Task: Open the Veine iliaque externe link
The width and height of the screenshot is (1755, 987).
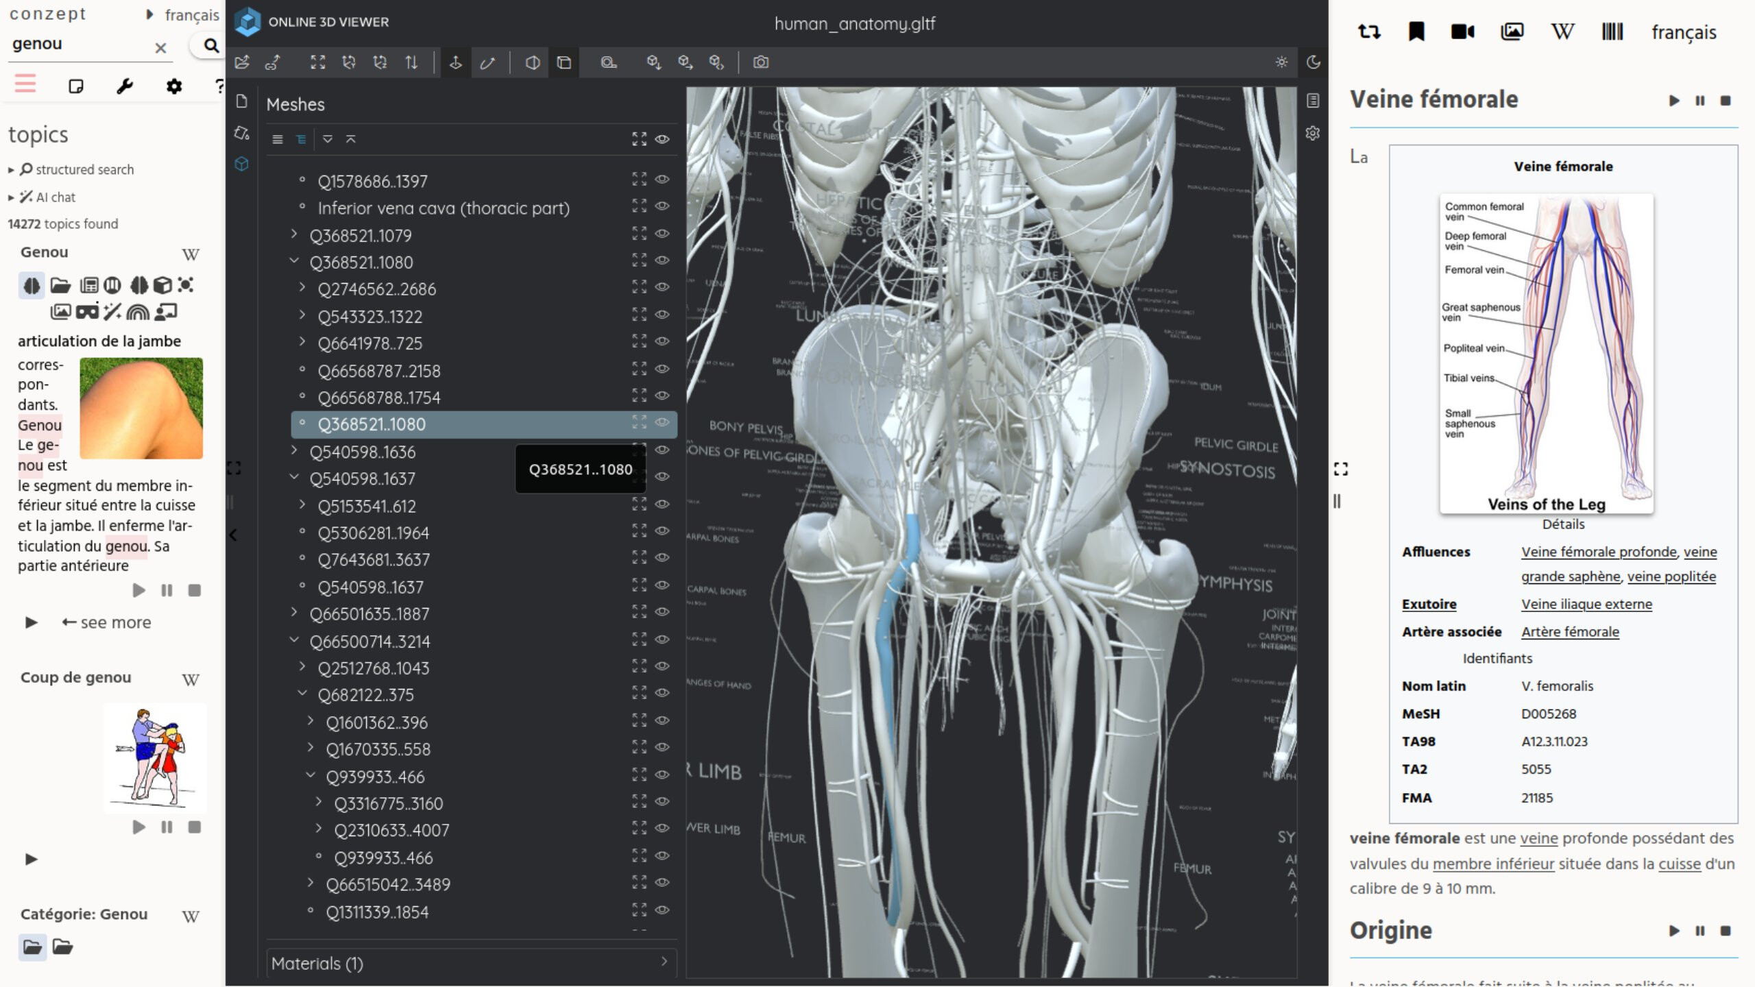Action: [1586, 604]
